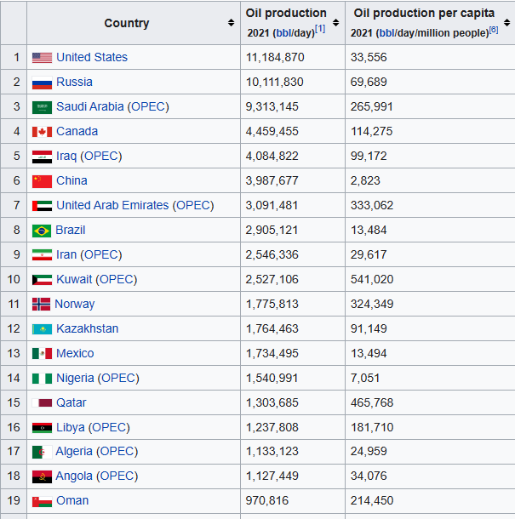
Task: Click the Saudi Arabia flag icon
Action: click(42, 107)
